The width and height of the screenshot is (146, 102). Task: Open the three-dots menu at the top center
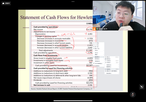[x=73, y=2]
